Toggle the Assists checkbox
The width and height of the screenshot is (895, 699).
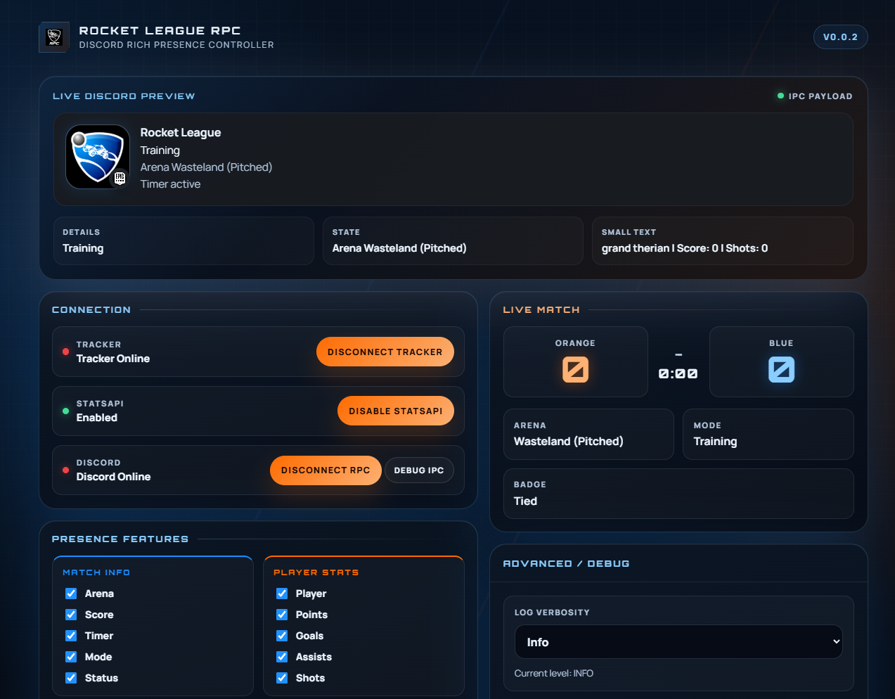point(282,657)
